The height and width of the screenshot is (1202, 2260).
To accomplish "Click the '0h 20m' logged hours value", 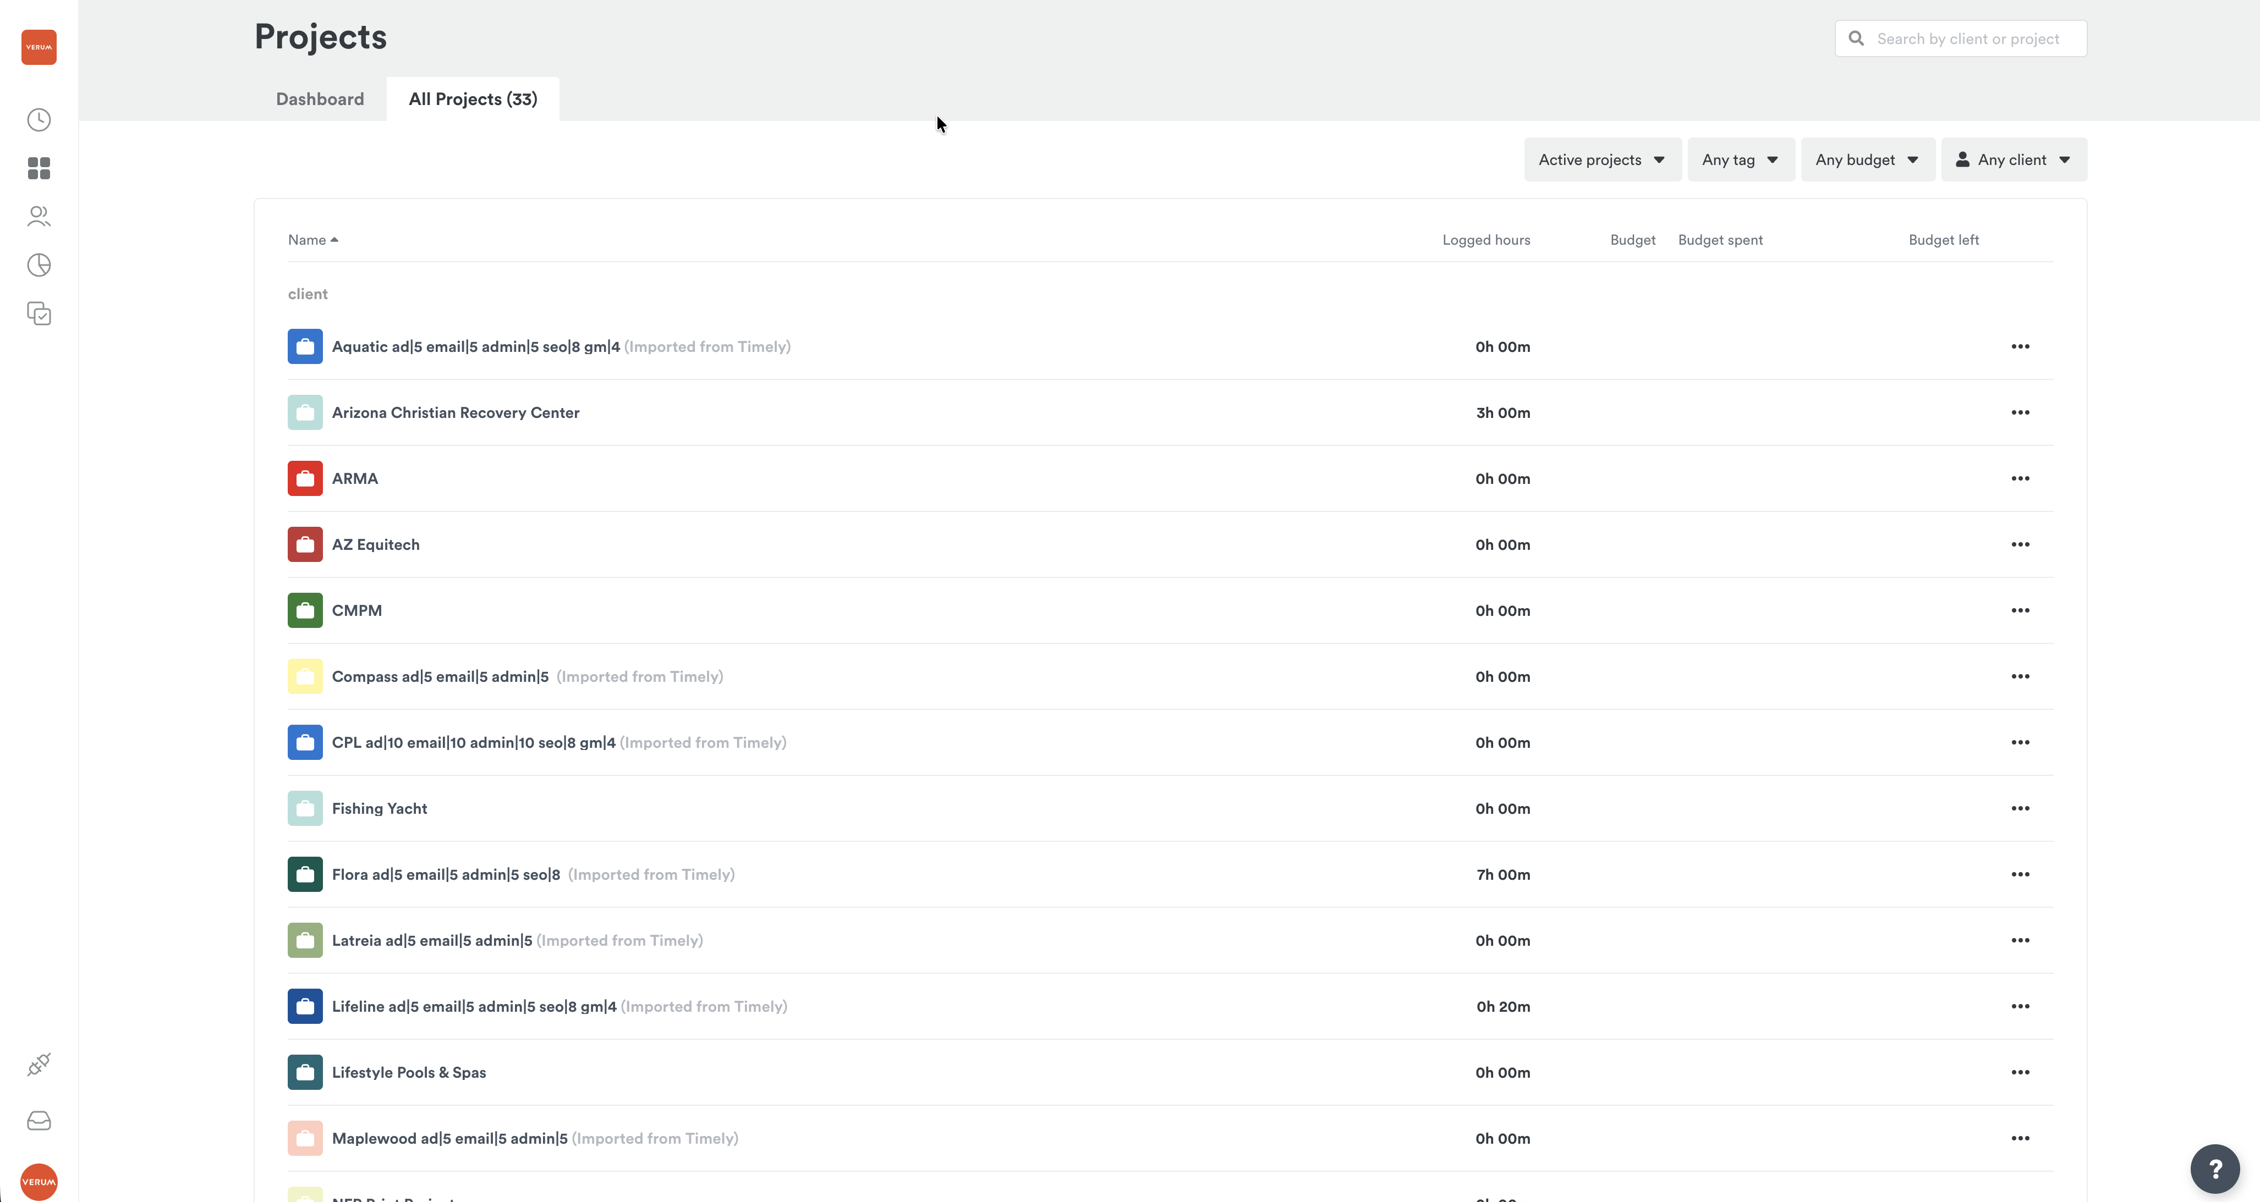I will coord(1503,1006).
